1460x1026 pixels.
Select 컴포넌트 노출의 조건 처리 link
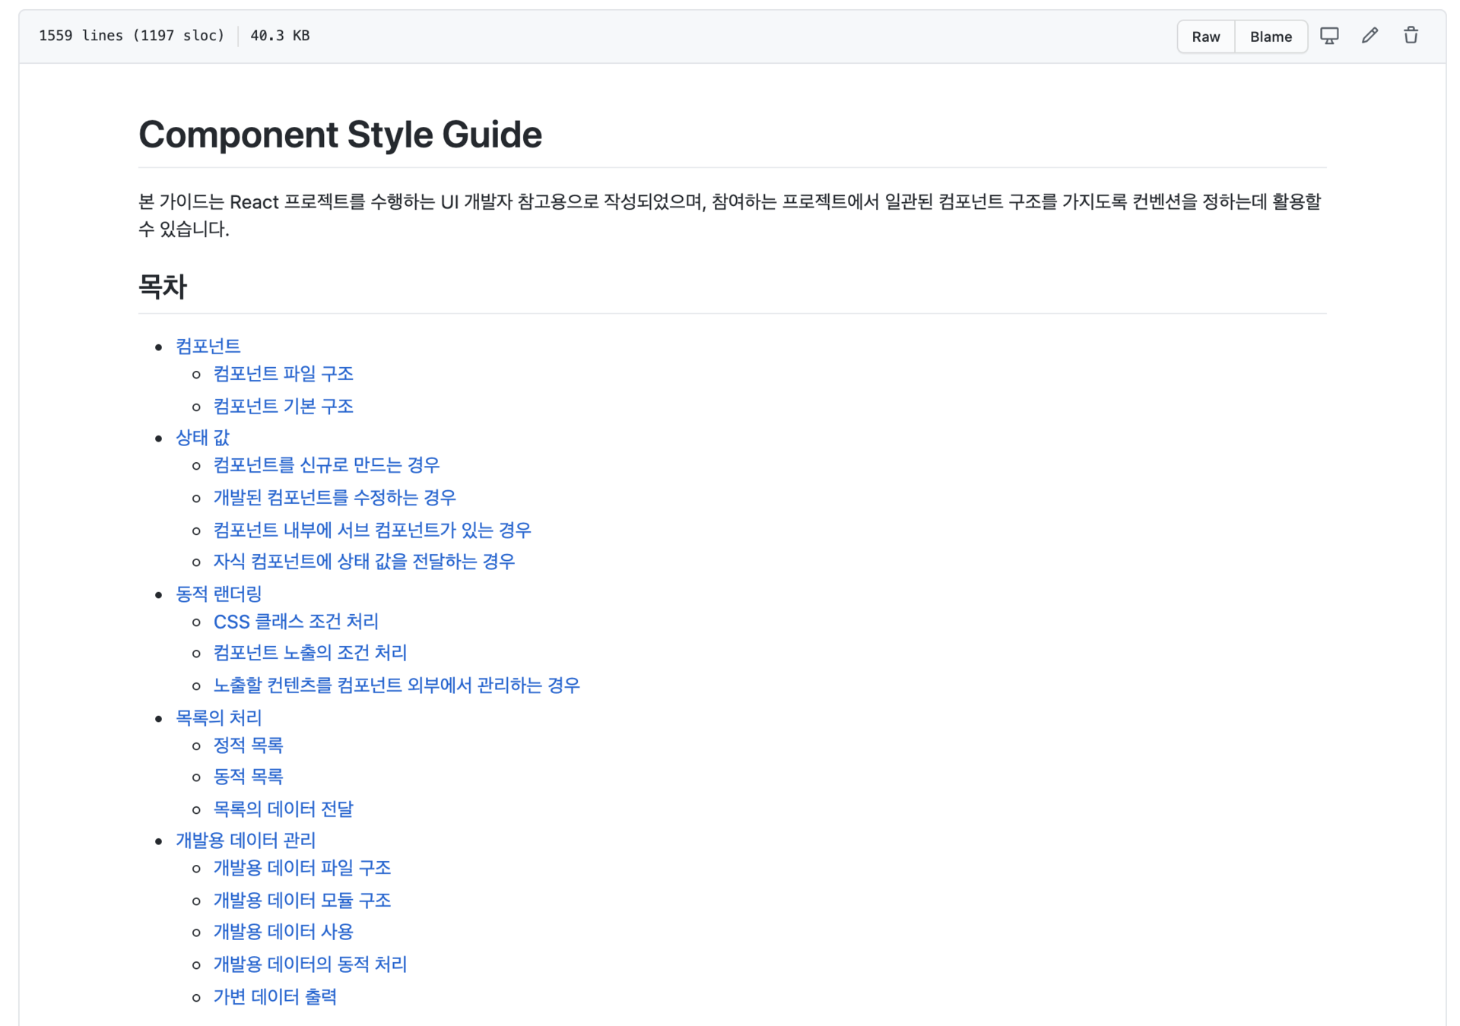tap(309, 653)
